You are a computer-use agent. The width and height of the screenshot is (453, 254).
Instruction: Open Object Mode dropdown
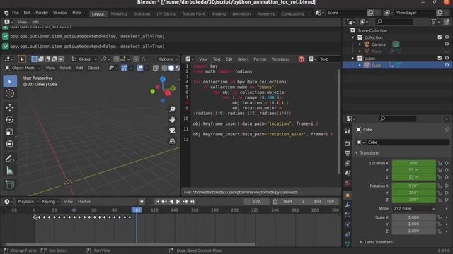tap(23, 68)
